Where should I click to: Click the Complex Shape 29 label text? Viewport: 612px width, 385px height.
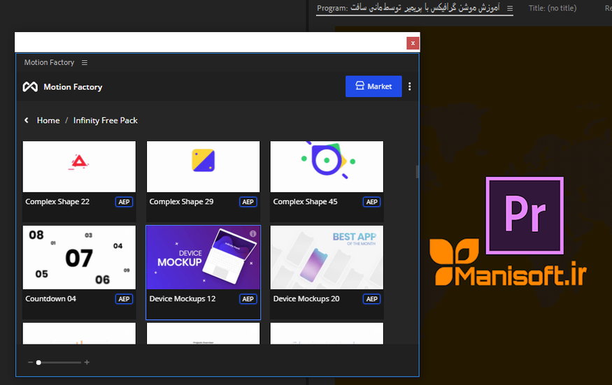point(181,202)
